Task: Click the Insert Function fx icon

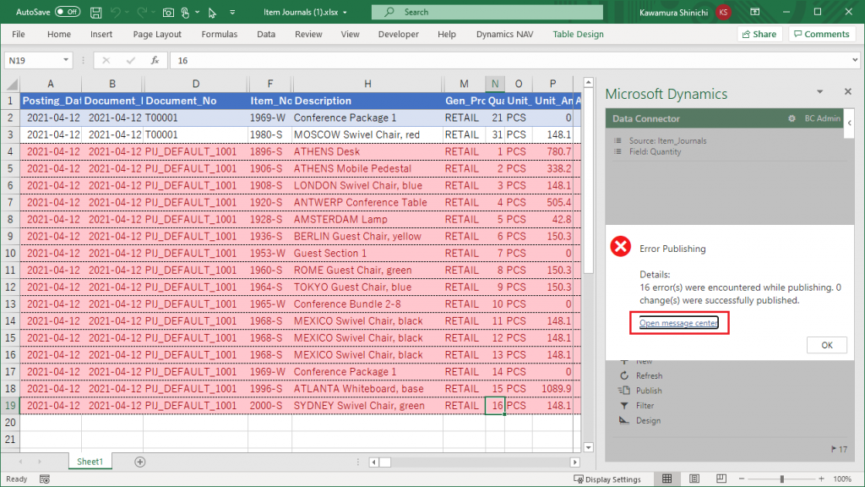Action: coord(155,60)
